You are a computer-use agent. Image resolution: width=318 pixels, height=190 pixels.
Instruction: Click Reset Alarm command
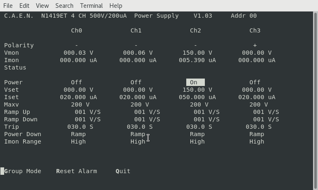pyautogui.click(x=76, y=171)
